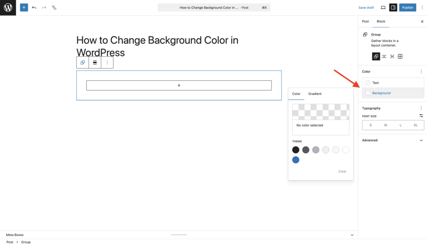The image size is (427, 245).
Task: Click the post title heading
Action: click(157, 47)
